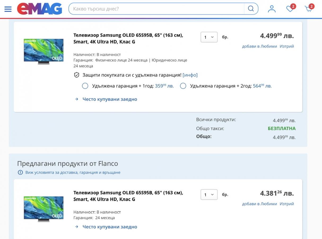
Task: Click the first Samsung OLED TV thumbnail
Action: click(44, 51)
